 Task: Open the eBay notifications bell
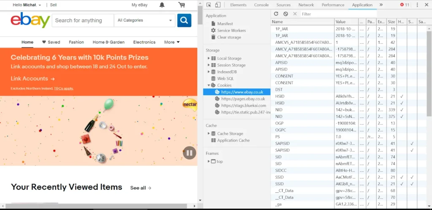click(162, 5)
